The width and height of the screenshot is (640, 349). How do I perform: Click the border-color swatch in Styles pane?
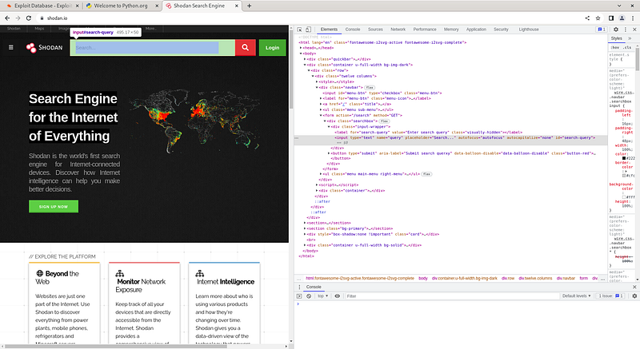pos(624,176)
